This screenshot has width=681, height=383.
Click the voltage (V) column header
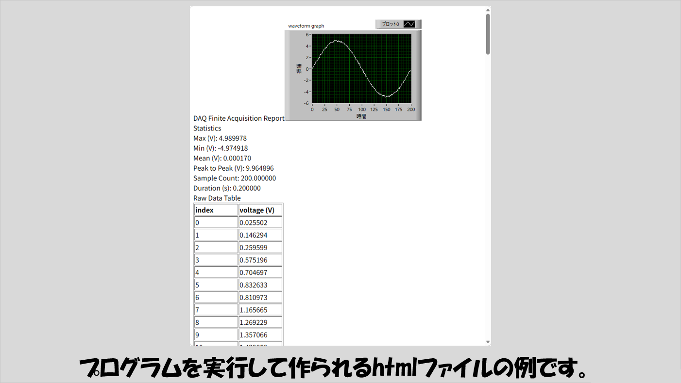click(x=260, y=210)
